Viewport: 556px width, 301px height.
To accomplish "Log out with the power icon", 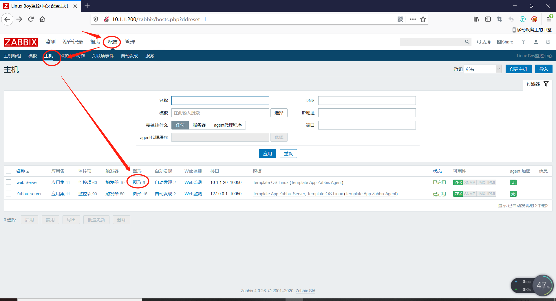I will (548, 42).
